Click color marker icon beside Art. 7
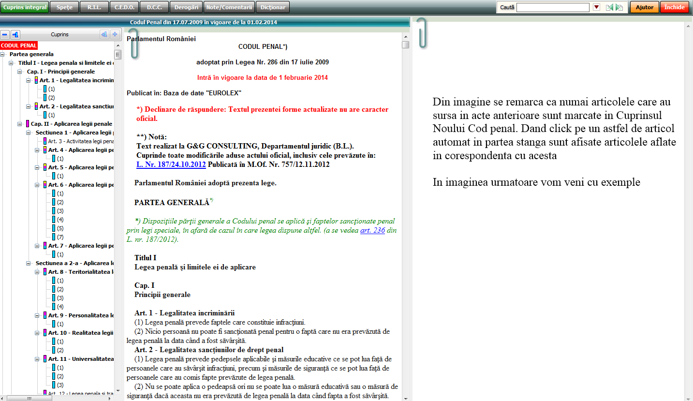 [x=45, y=246]
